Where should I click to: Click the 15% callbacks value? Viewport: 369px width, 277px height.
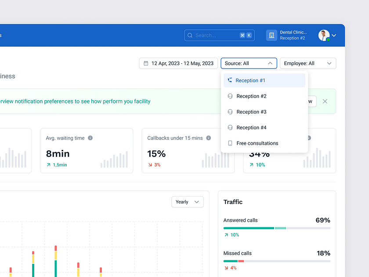point(156,153)
